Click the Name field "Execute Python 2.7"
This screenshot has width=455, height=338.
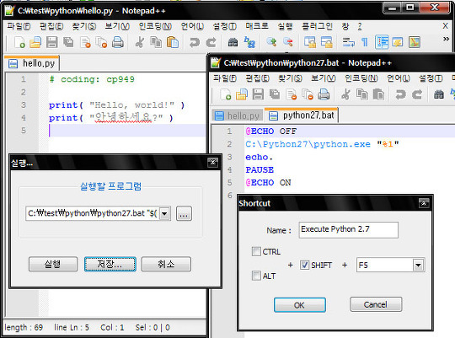click(x=349, y=230)
